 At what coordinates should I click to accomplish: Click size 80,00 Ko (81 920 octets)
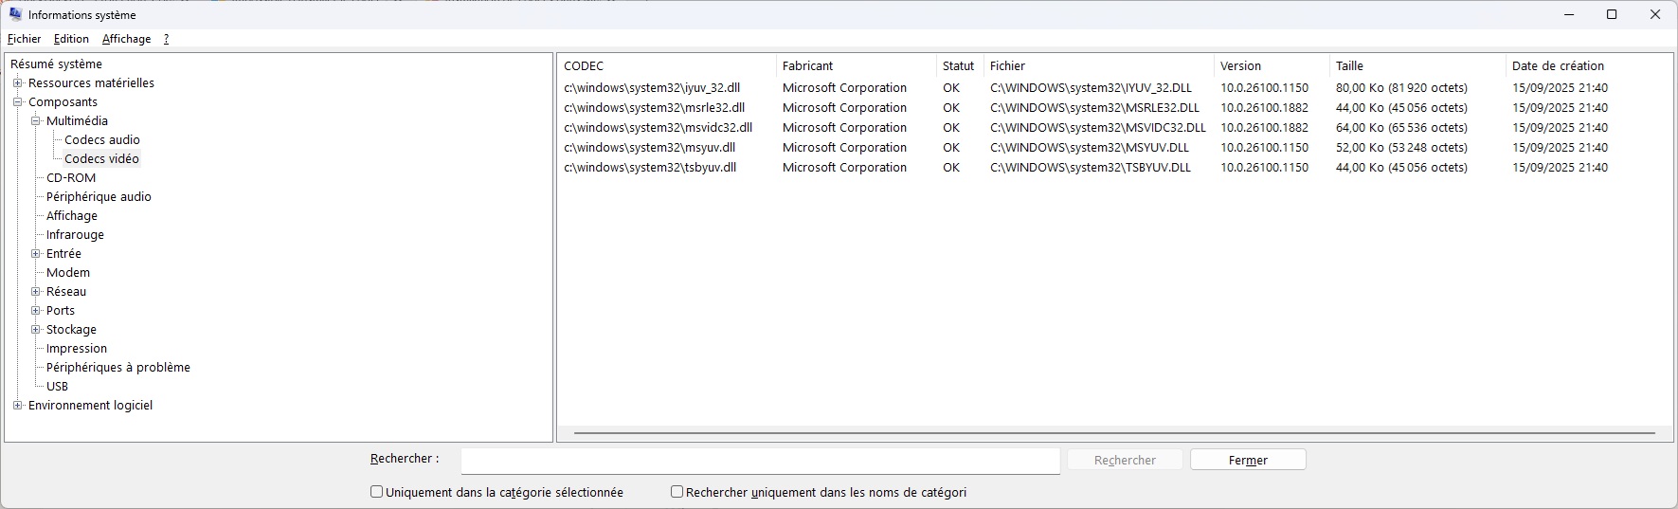point(1401,87)
